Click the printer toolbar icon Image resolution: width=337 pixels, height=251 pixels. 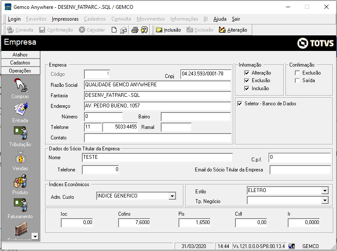pos(135,30)
